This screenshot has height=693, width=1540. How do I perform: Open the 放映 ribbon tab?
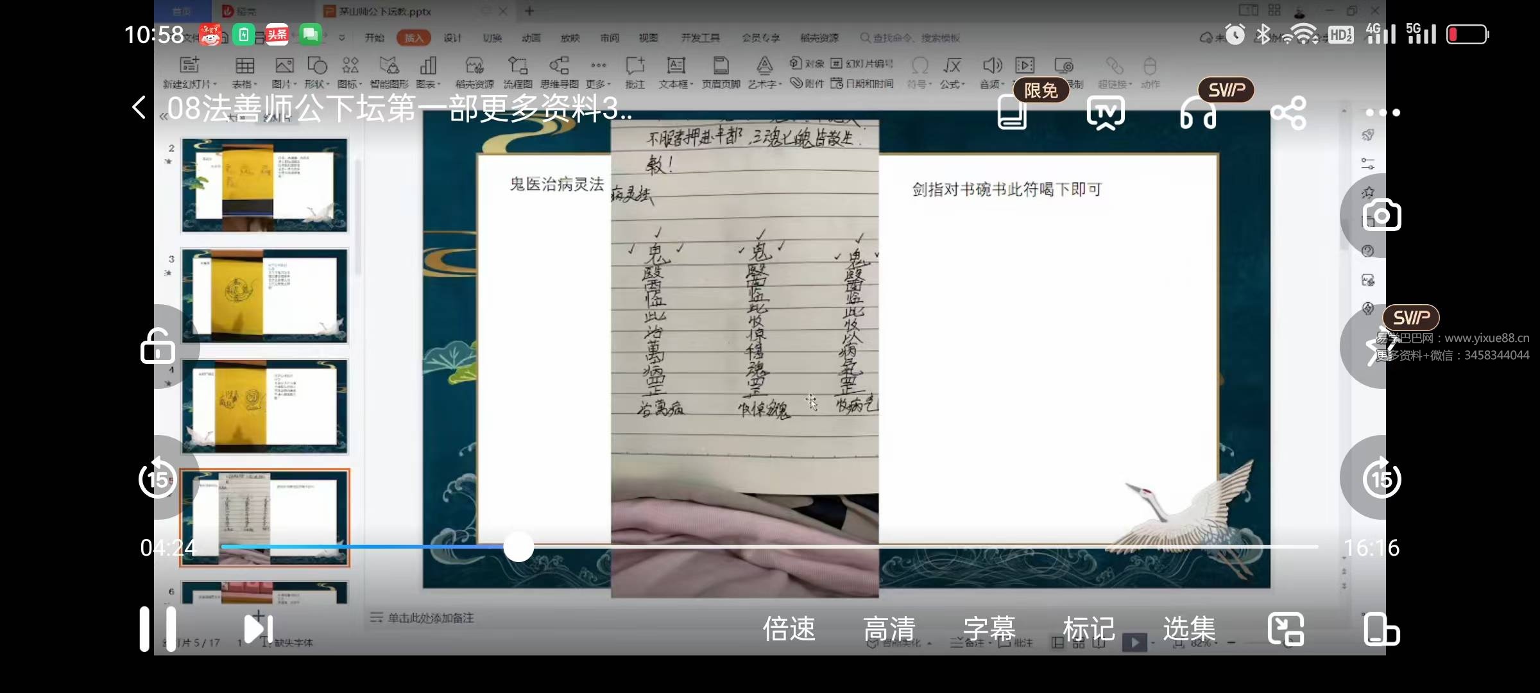point(570,37)
